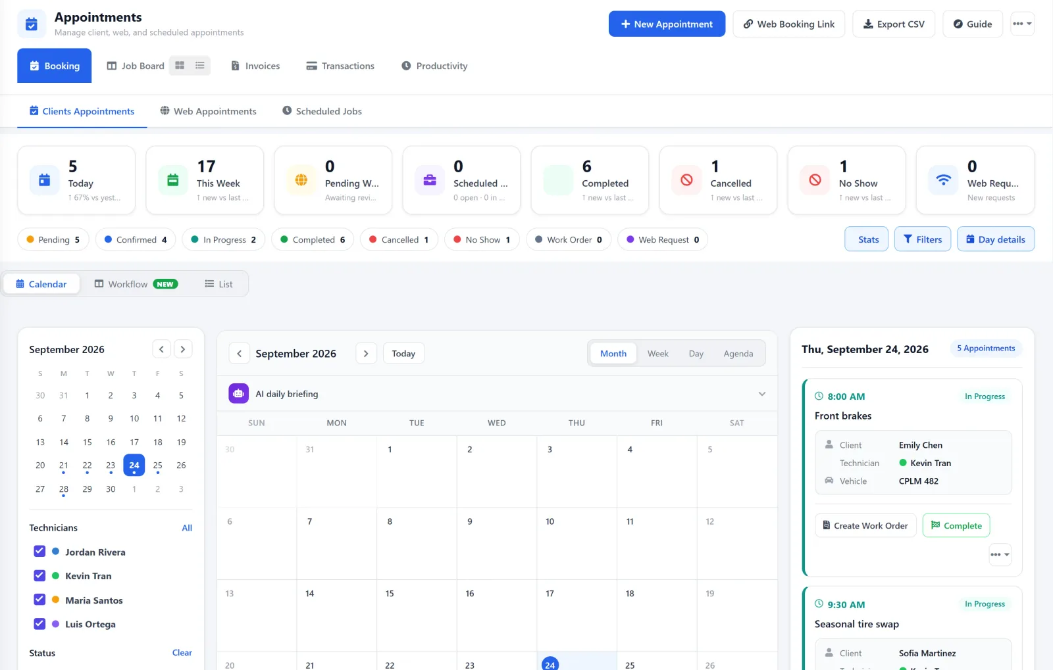Click the AI daily briefing robot icon
Viewport: 1053px width, 670px height.
coord(239,393)
